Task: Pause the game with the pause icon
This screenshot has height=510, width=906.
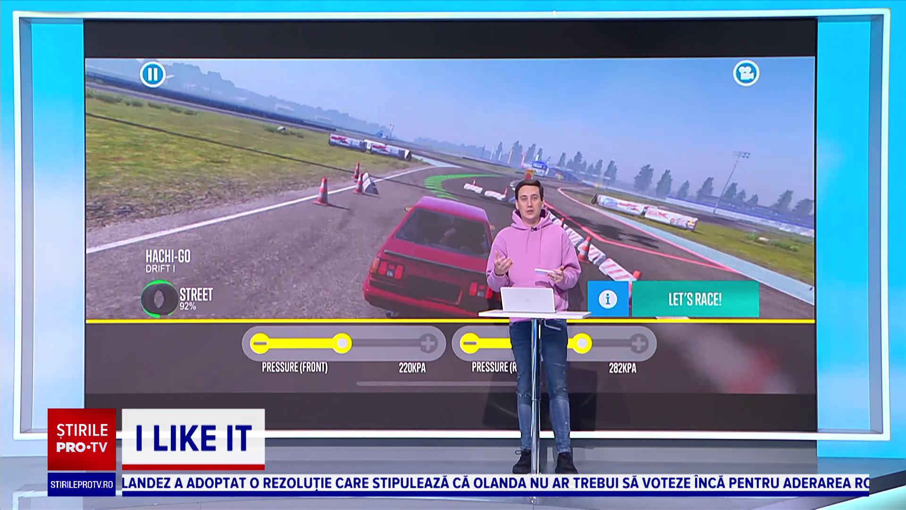Action: [x=152, y=74]
